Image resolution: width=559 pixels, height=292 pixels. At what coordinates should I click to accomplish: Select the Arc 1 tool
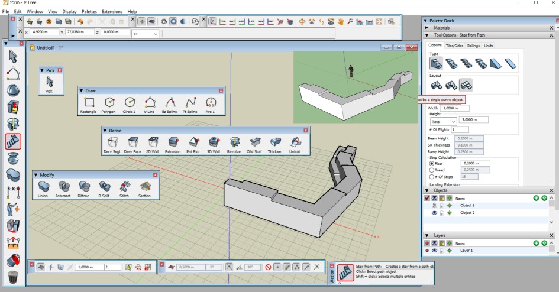point(211,105)
